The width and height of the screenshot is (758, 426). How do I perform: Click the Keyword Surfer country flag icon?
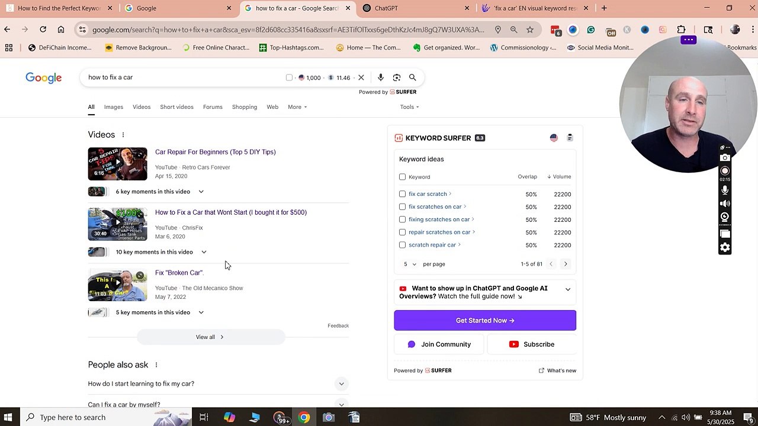(x=554, y=138)
